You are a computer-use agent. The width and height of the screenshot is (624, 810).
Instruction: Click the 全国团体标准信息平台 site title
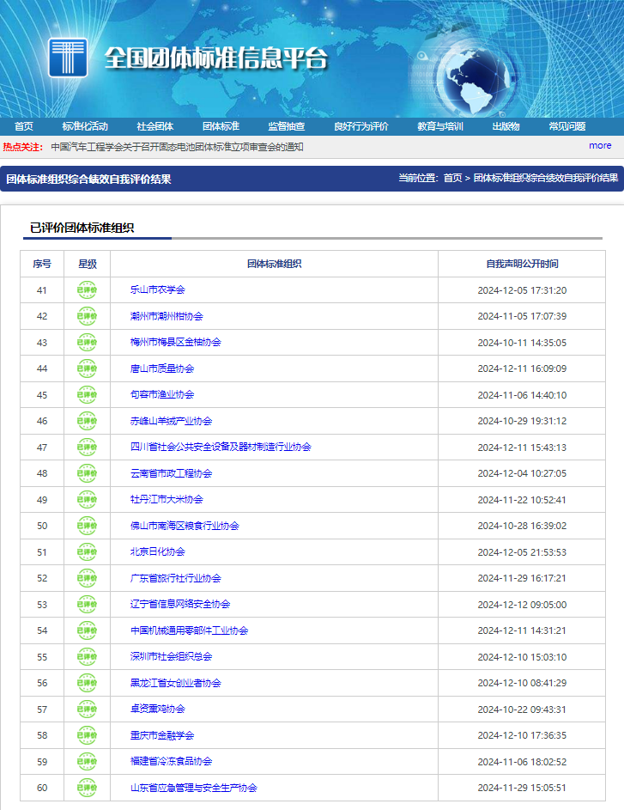click(x=216, y=58)
